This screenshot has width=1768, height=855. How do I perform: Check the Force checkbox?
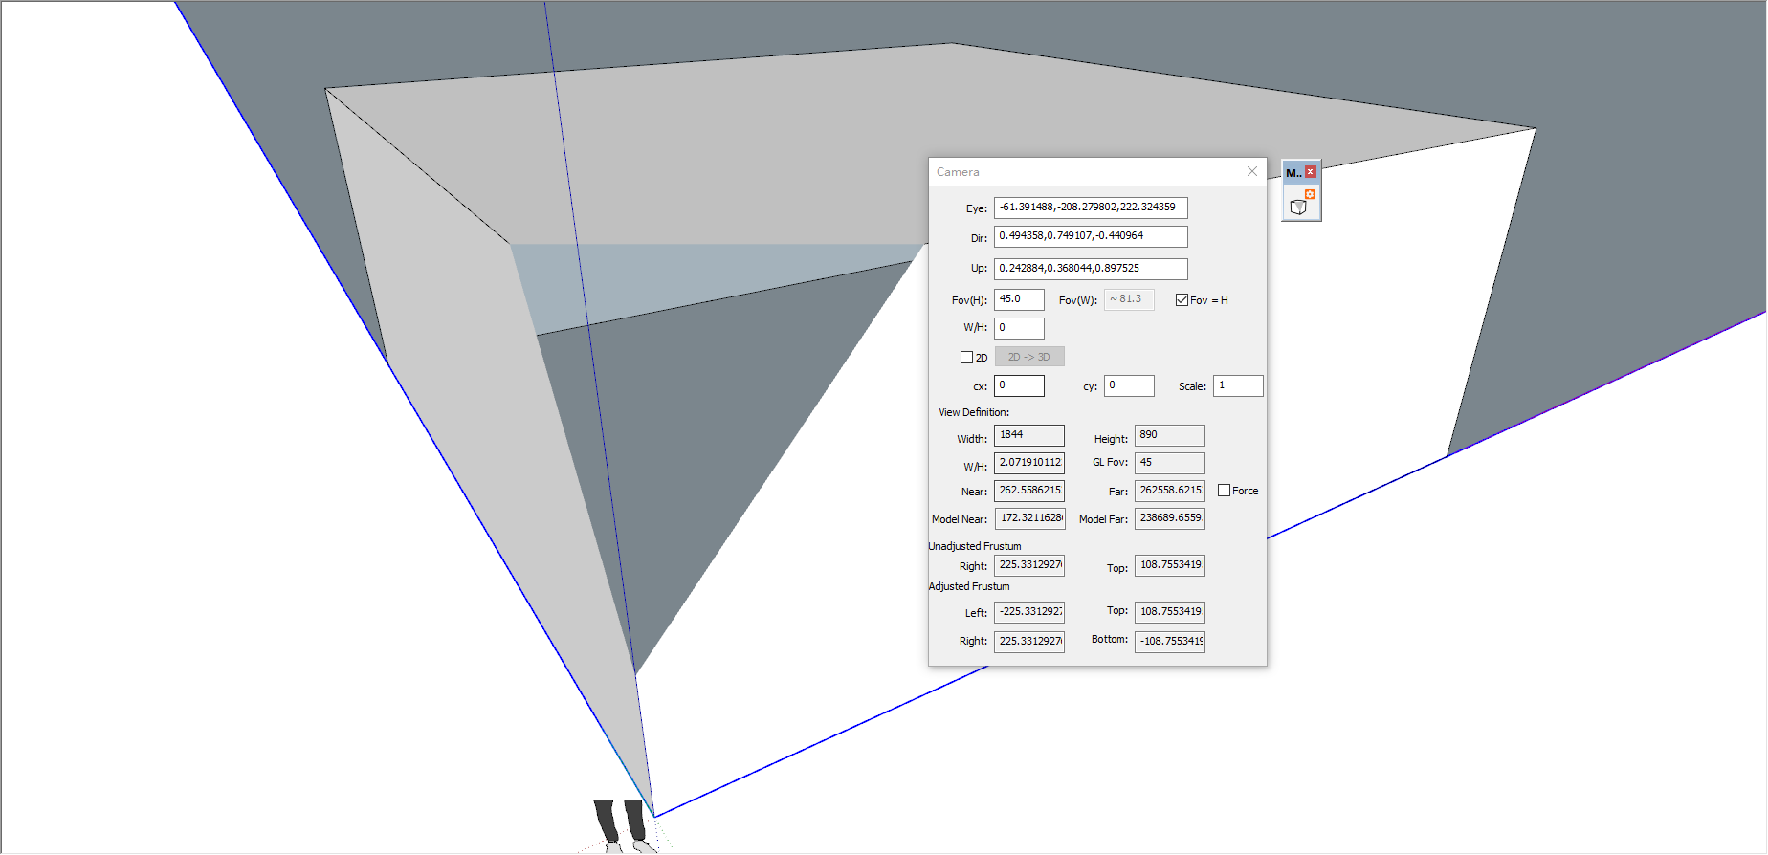[x=1224, y=491]
